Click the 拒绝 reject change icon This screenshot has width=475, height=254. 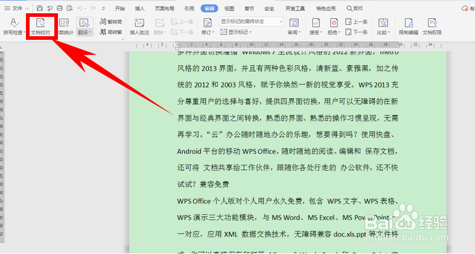(334, 24)
